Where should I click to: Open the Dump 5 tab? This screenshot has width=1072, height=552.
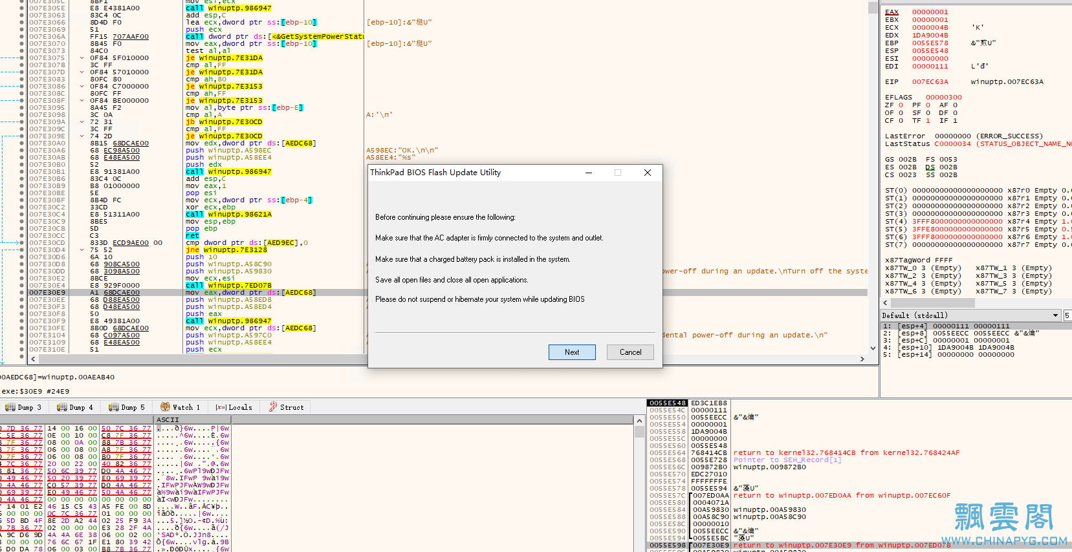[x=126, y=407]
